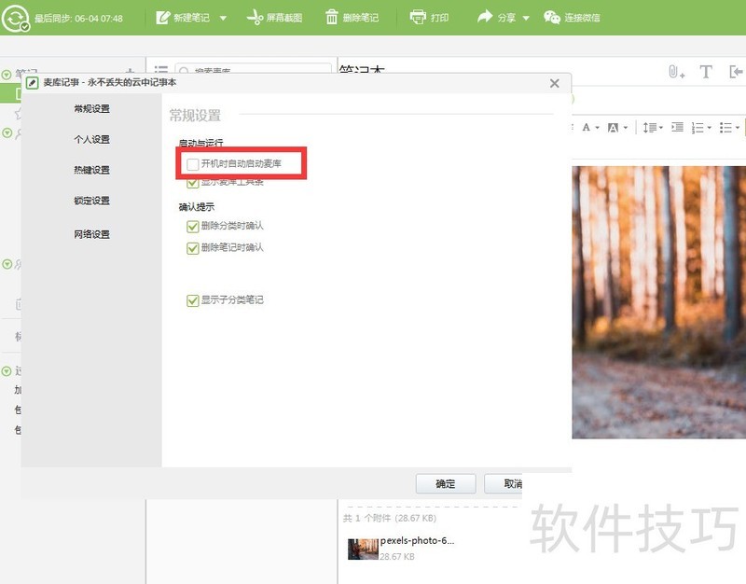Click the text highlight A icon

pyautogui.click(x=613, y=128)
